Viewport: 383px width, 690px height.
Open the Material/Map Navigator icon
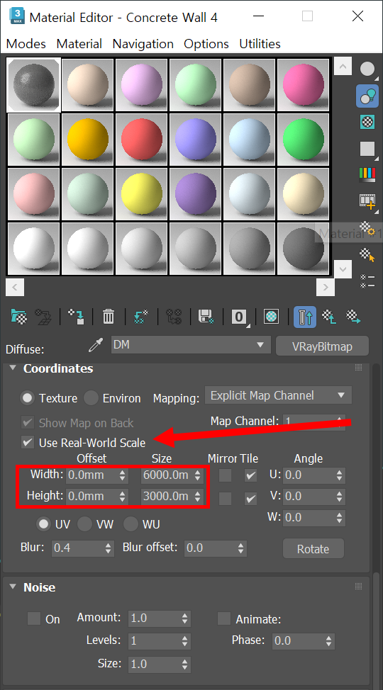367,281
